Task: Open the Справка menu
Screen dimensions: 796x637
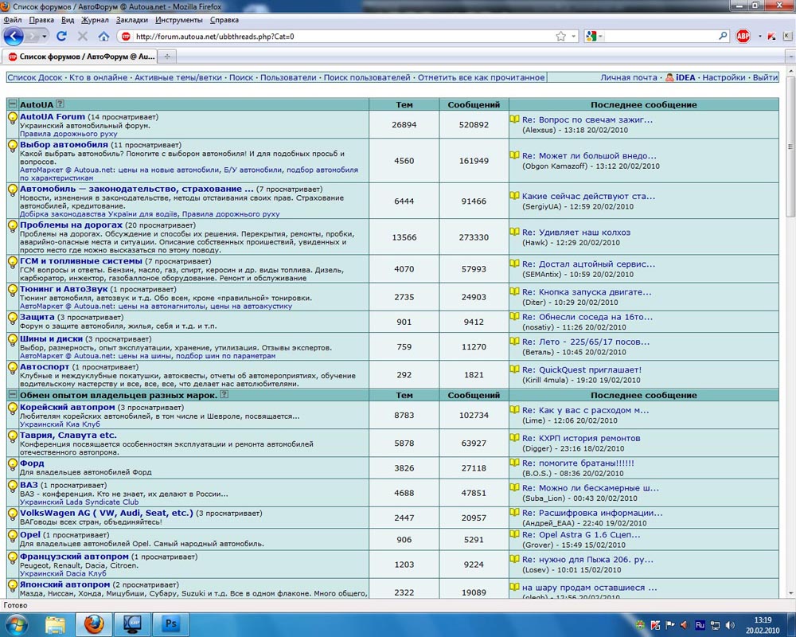Action: tap(224, 20)
